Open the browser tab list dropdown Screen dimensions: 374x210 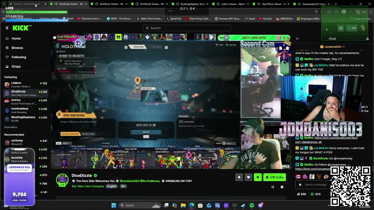coord(4,4)
